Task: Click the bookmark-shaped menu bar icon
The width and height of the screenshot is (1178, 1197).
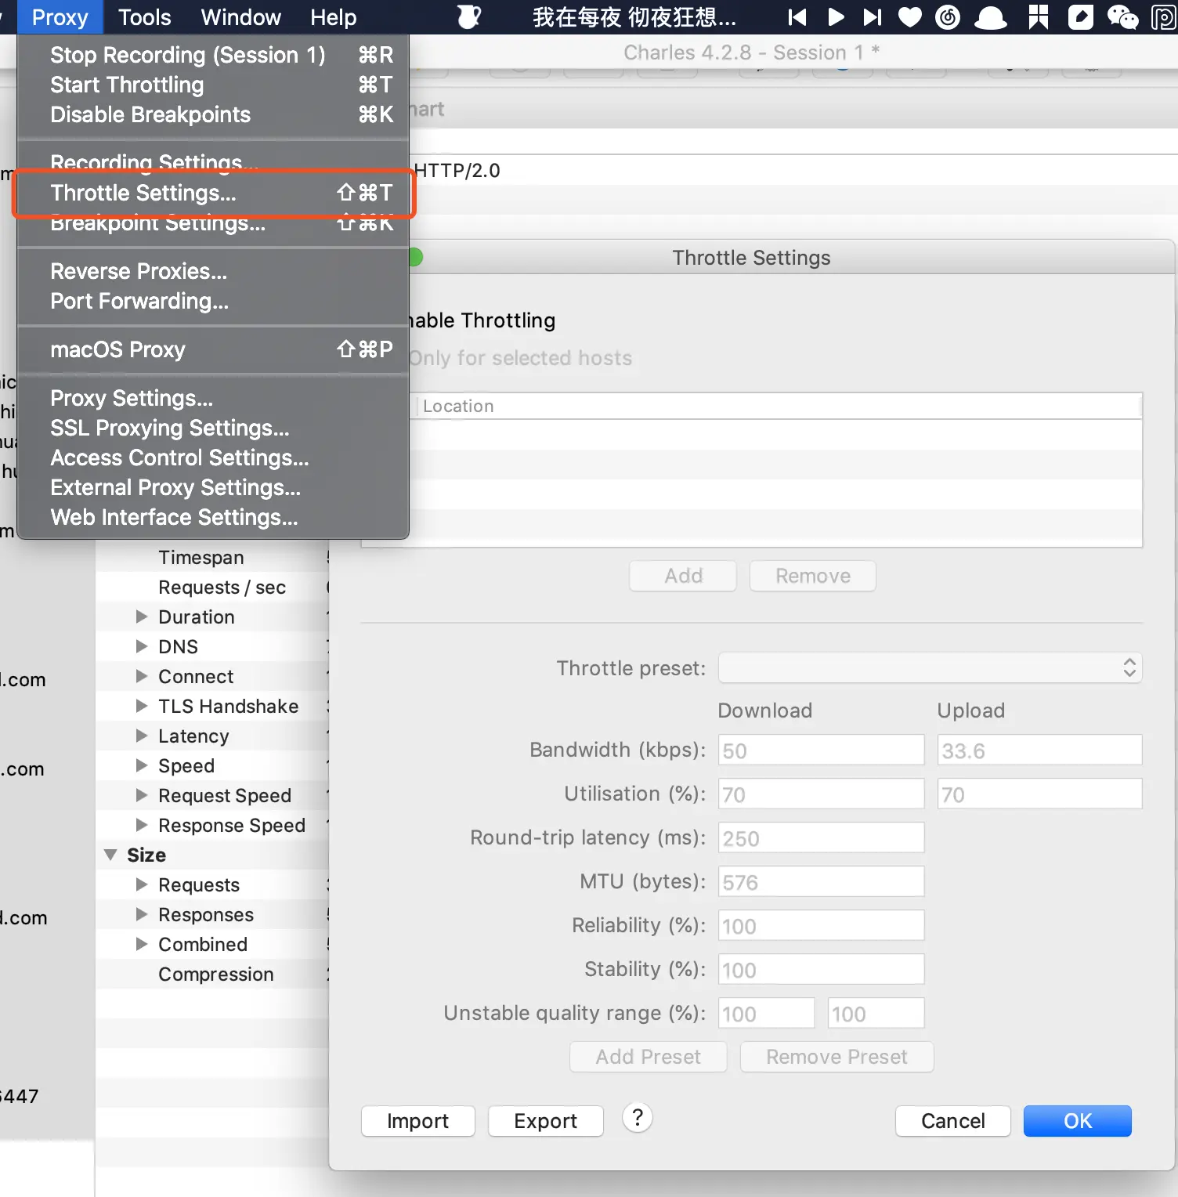Action: [x=1039, y=16]
